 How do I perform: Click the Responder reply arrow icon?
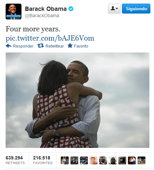(x=9, y=46)
